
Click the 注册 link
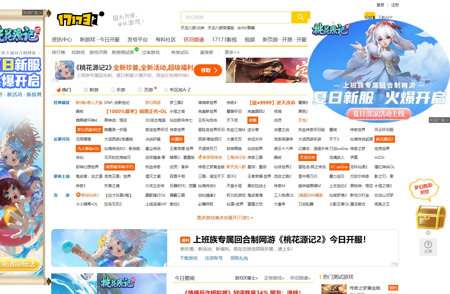(x=395, y=5)
